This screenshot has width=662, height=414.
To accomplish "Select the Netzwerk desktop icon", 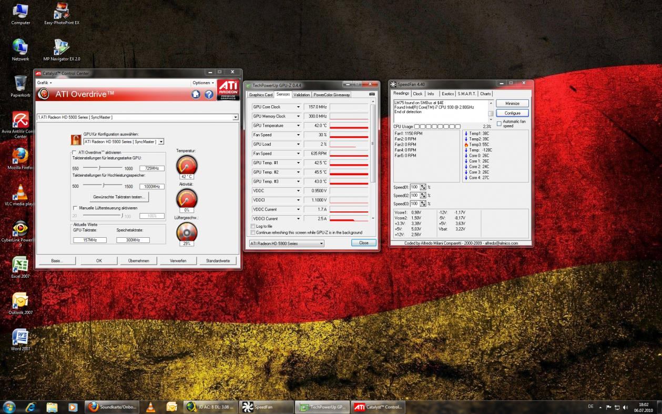I will coord(21,51).
